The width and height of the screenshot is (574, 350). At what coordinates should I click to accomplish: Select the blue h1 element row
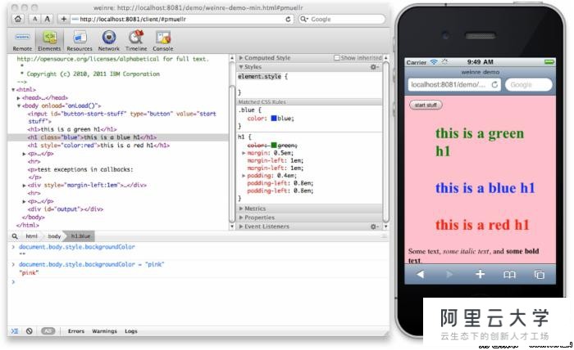coord(117,137)
